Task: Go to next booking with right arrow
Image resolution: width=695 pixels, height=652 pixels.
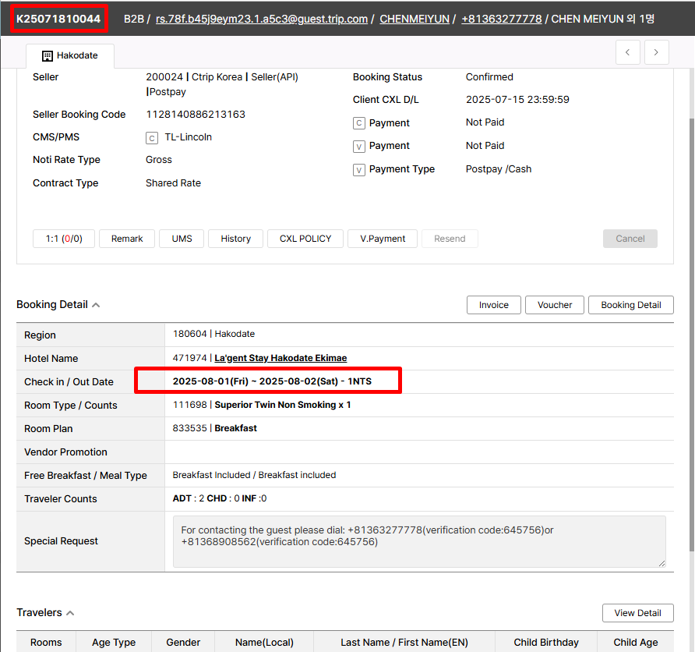Action: 656,52
